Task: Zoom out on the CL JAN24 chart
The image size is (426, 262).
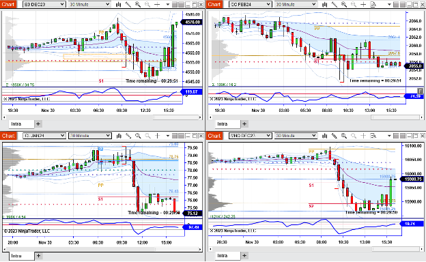Action: click(147, 136)
